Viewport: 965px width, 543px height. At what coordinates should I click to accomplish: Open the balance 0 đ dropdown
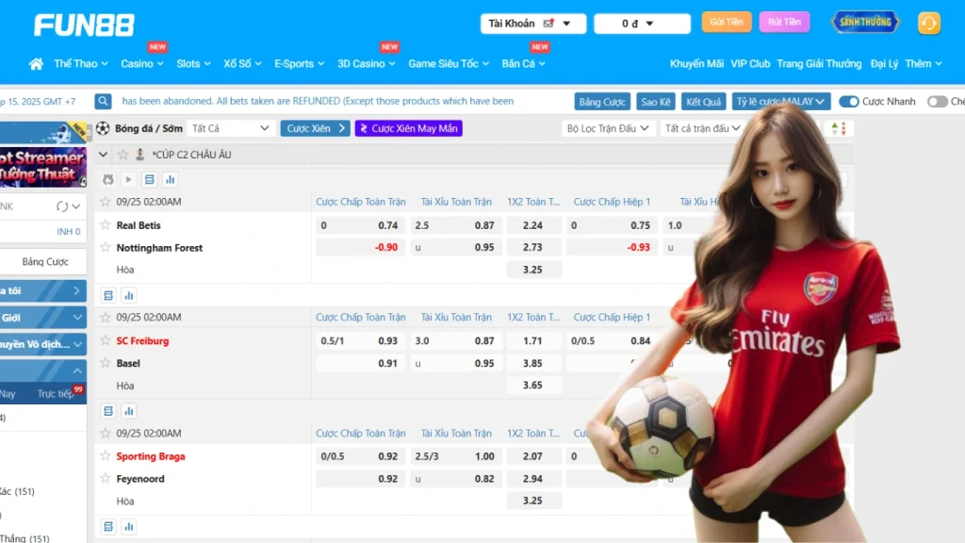(642, 24)
